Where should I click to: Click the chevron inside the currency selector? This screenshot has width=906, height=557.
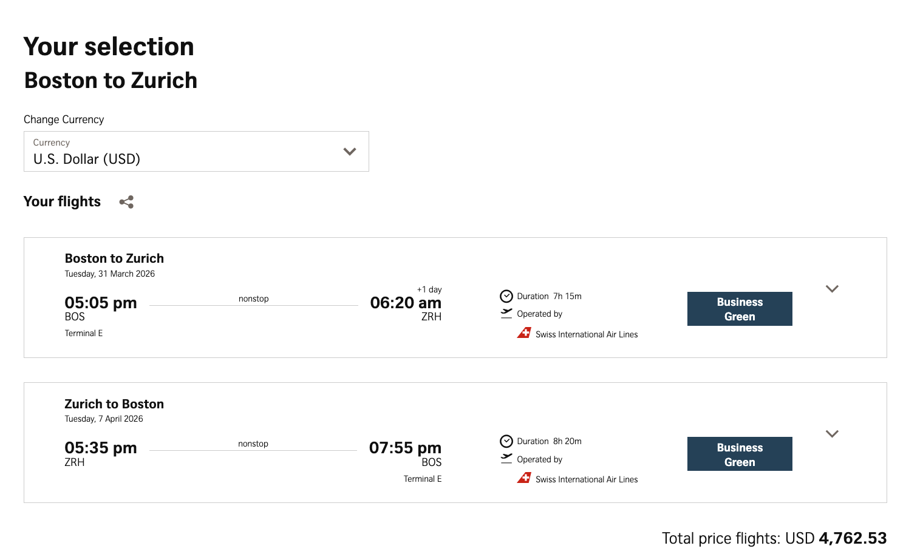[x=348, y=151]
